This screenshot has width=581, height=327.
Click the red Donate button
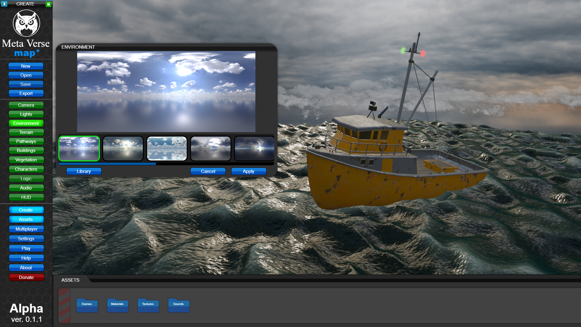click(x=26, y=277)
